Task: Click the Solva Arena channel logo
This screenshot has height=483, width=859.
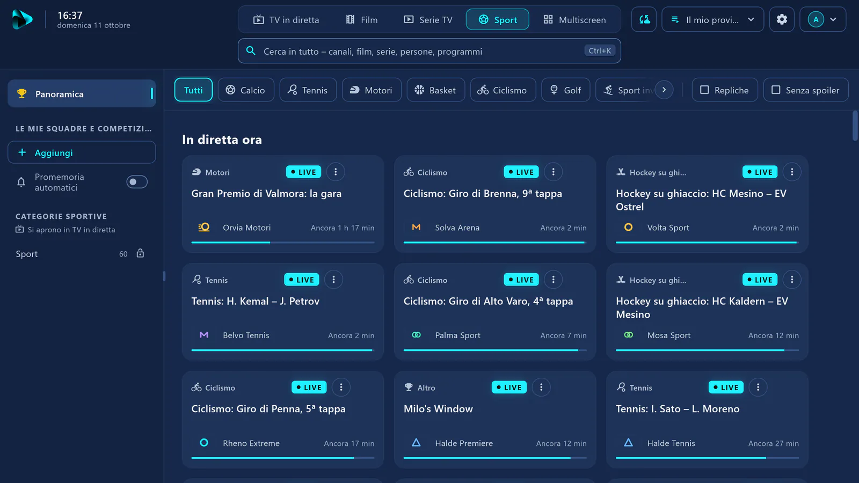Action: (416, 228)
